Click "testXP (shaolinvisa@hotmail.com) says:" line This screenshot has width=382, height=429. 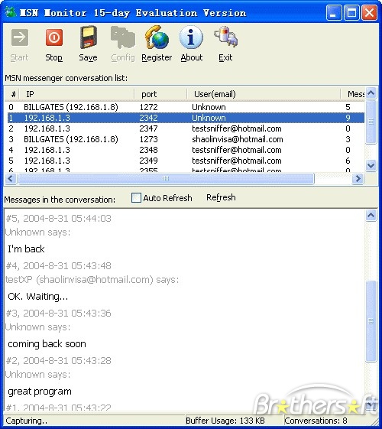tap(92, 280)
